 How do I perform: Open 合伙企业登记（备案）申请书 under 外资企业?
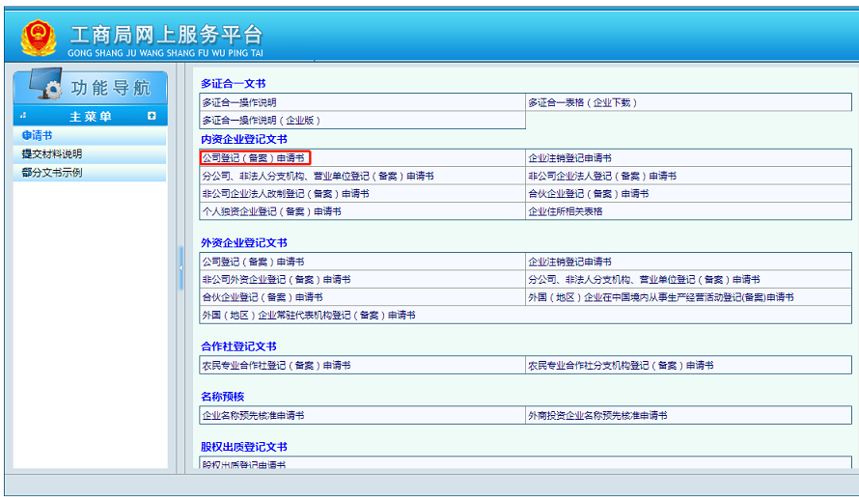tap(263, 297)
